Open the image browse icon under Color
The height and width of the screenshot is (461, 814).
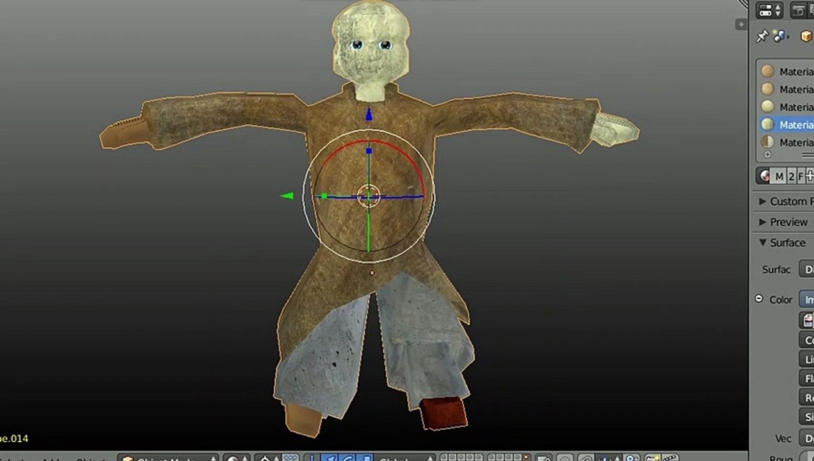tap(807, 320)
